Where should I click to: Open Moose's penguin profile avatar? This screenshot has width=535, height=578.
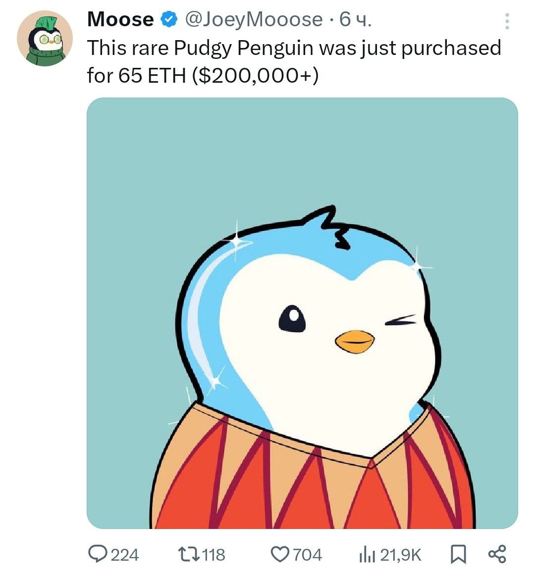[x=45, y=38]
